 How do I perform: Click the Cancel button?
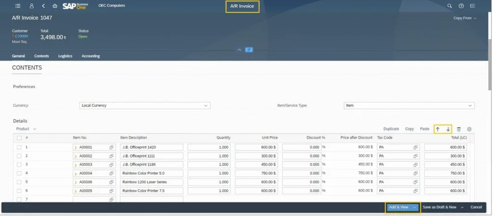tap(476, 207)
